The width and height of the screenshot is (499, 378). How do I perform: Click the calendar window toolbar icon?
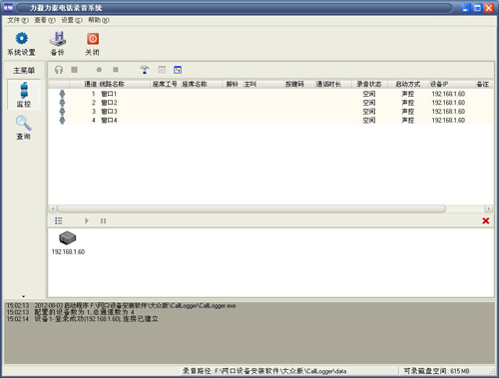[178, 70]
